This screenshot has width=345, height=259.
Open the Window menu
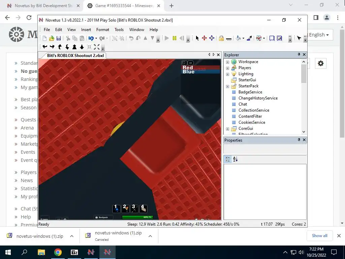[137, 30]
